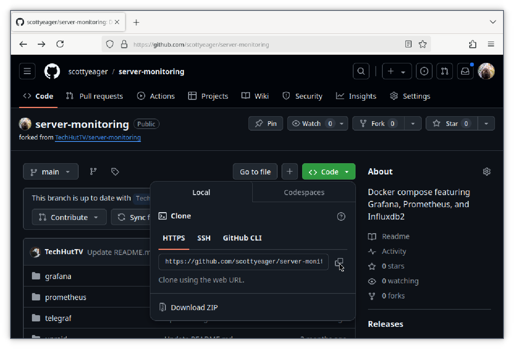Expand the main branch dropdown
Viewport: 514px width, 349px height.
pos(51,171)
